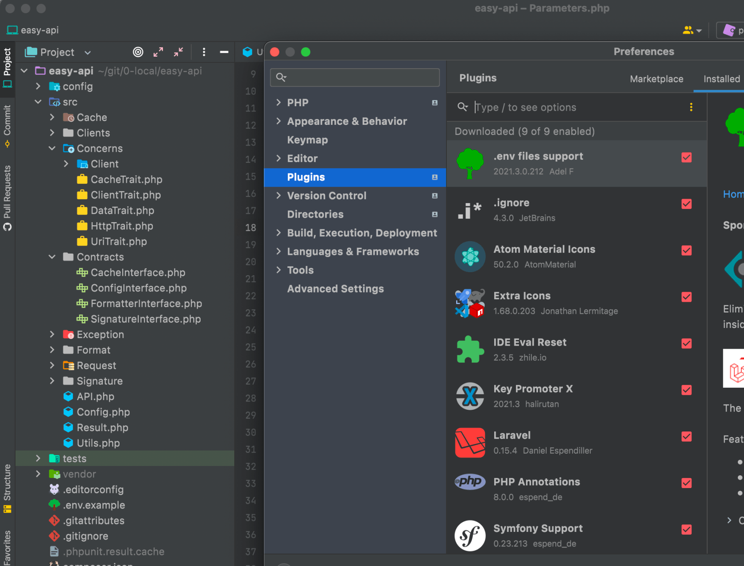744x566 pixels.
Task: Click the Extra Icons plugin logo
Action: coord(470,303)
